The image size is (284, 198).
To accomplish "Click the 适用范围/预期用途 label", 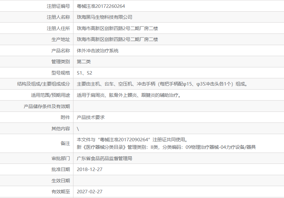I will coord(51,95).
